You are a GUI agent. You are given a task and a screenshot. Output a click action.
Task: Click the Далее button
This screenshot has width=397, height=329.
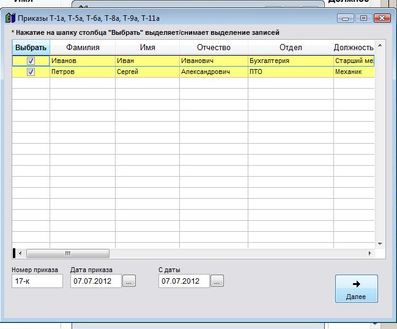pos(356,289)
